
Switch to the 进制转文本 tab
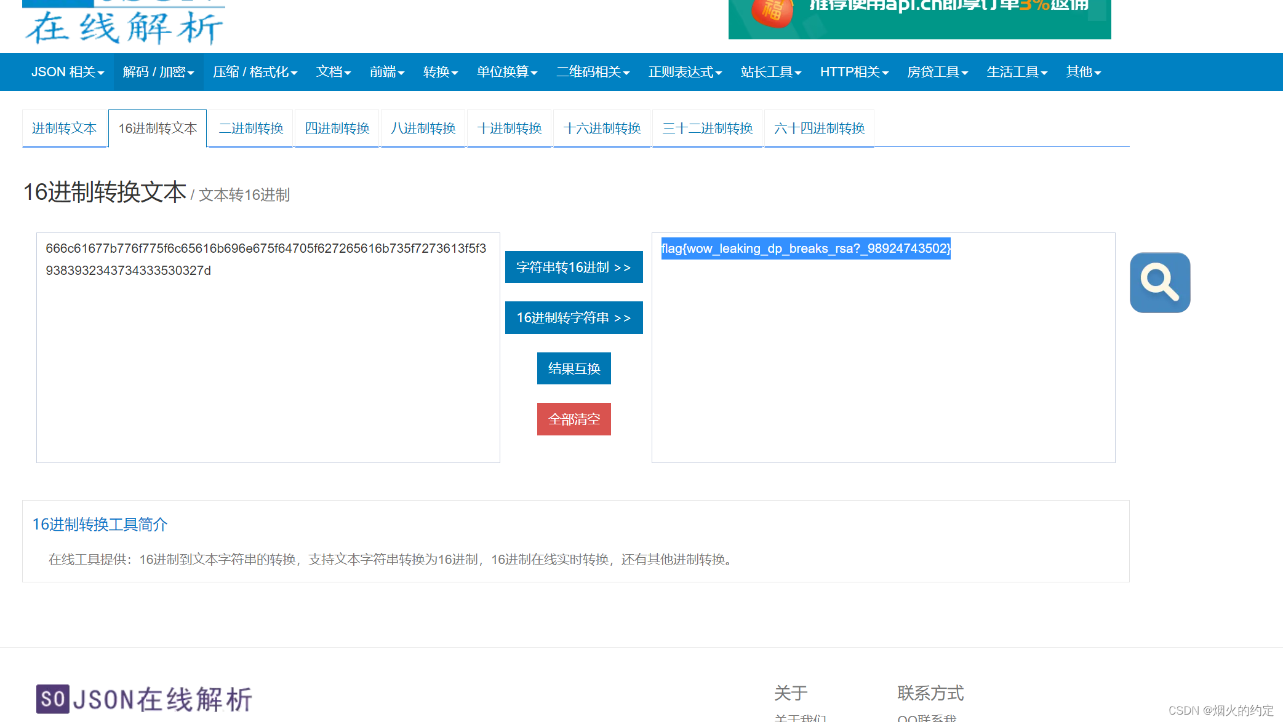[x=65, y=129]
